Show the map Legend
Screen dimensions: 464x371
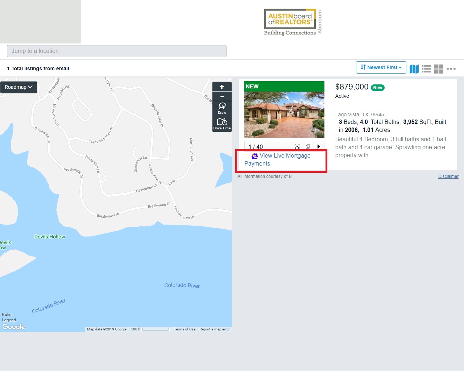(9, 320)
